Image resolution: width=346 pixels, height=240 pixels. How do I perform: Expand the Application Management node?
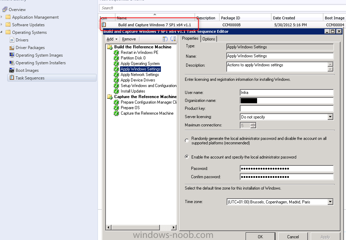[2, 17]
